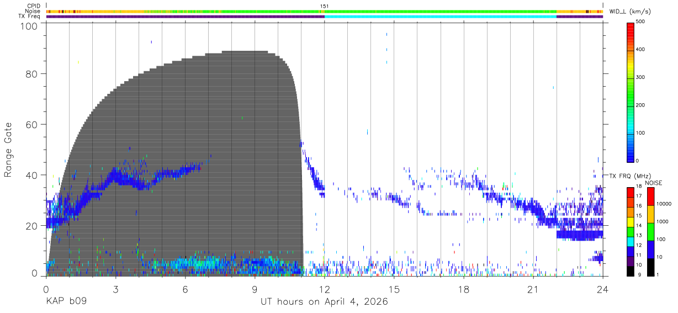Click the TX FRQ (MHz) legend title

(631, 176)
